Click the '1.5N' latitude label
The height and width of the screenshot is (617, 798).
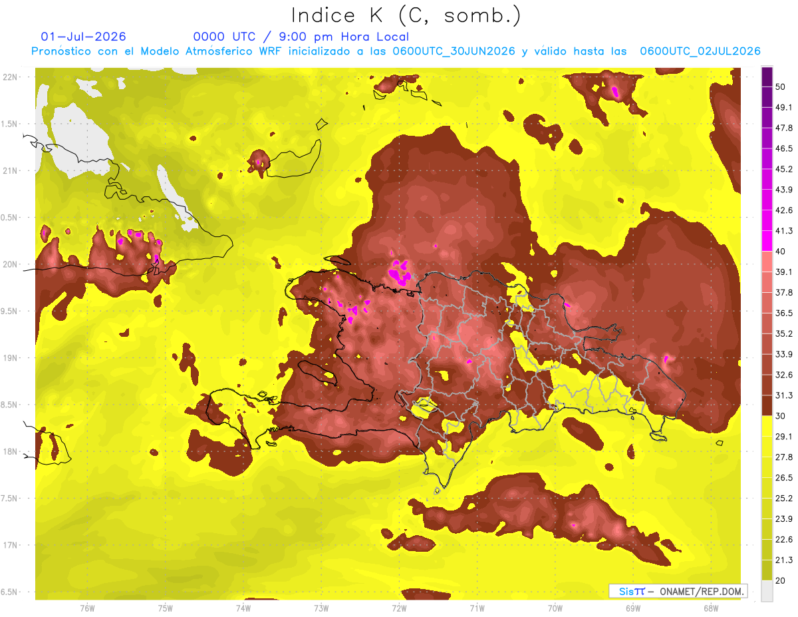pyautogui.click(x=9, y=124)
